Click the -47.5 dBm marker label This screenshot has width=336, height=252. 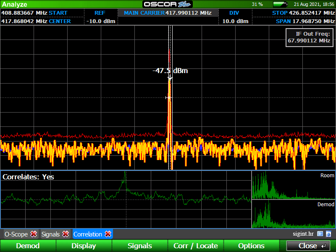pyautogui.click(x=170, y=71)
